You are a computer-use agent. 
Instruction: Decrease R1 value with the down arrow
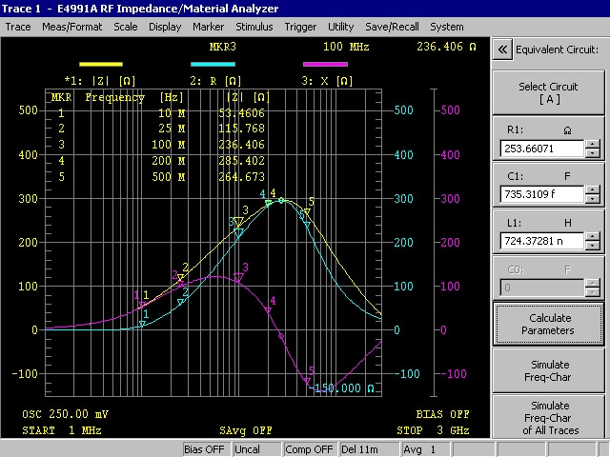click(593, 152)
